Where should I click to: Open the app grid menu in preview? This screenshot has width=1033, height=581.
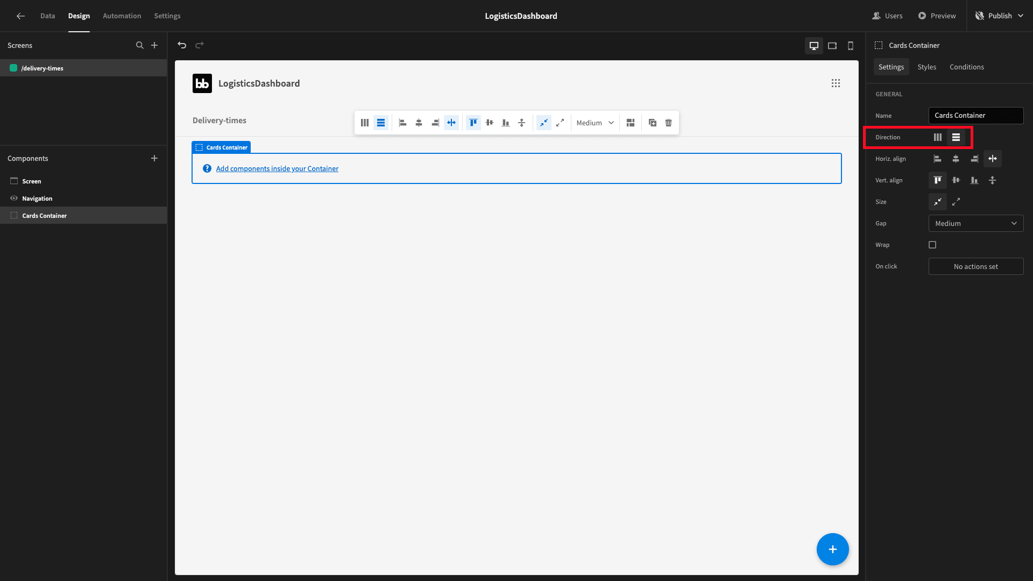tap(836, 83)
